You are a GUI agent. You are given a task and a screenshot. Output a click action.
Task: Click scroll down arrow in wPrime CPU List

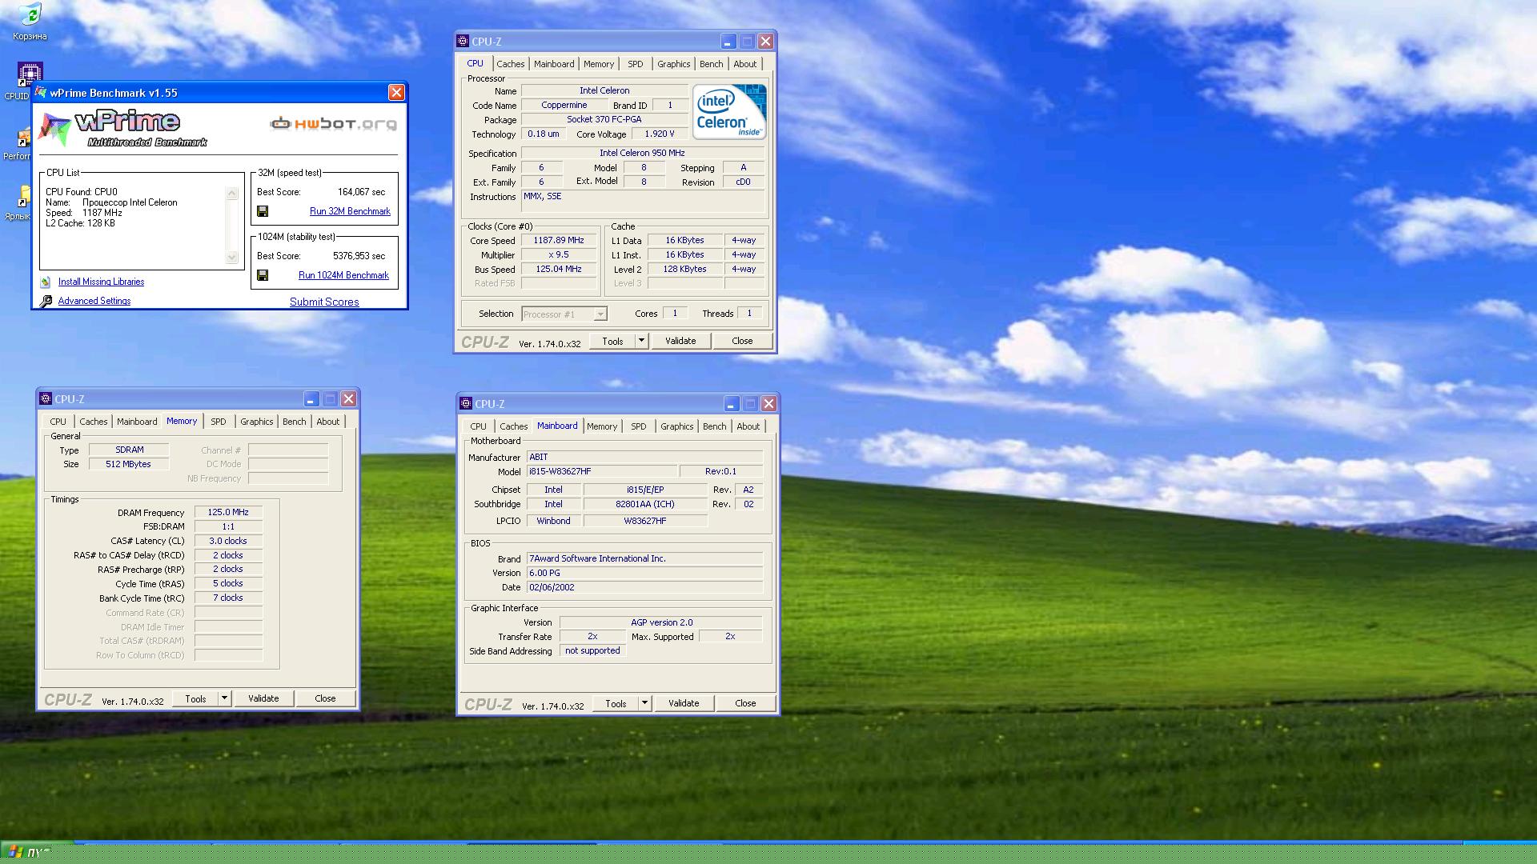click(x=232, y=258)
